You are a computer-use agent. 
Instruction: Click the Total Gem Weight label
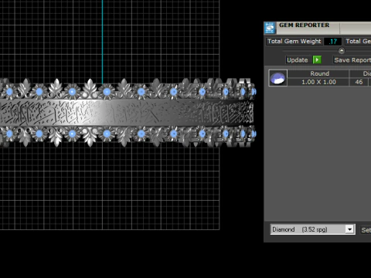click(x=294, y=42)
